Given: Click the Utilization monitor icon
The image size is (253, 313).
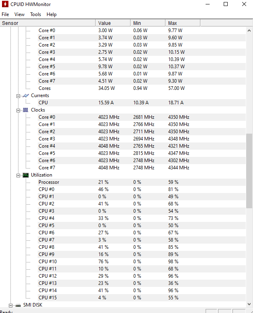Looking at the screenshot, I should [x=26, y=175].
